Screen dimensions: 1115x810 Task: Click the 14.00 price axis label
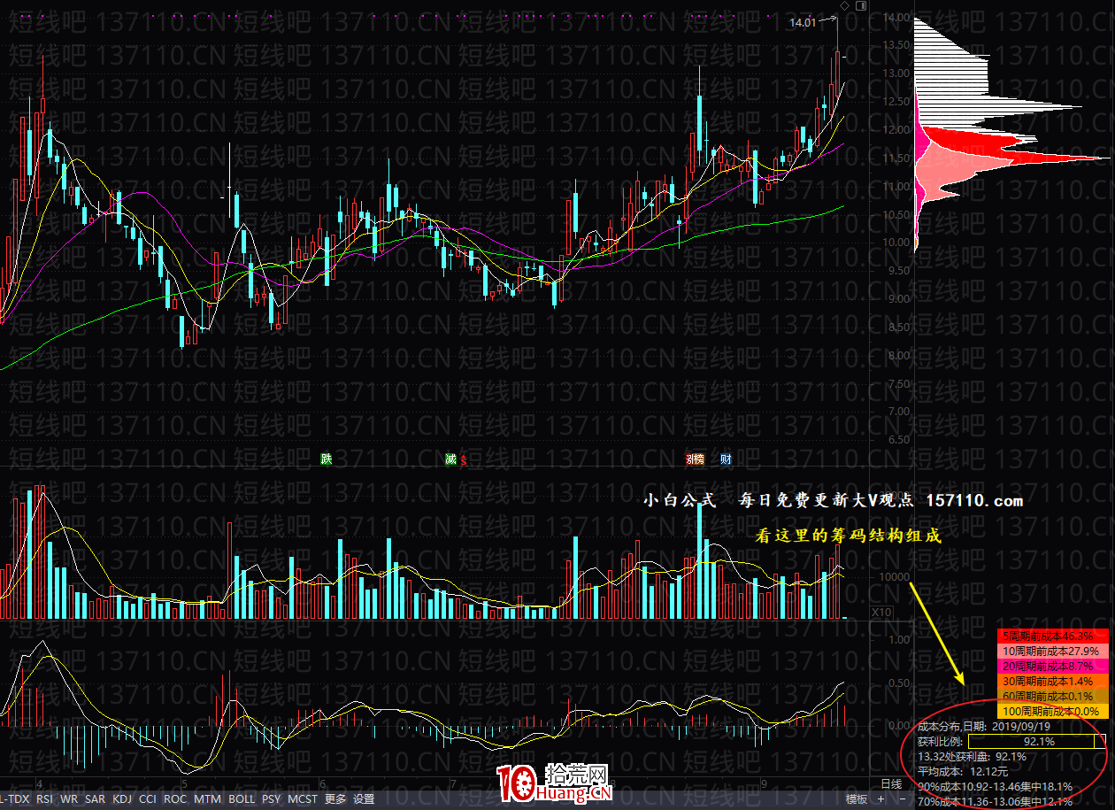coord(895,18)
